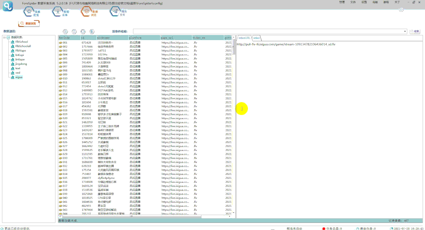Viewport: 425px width, 230px height.
Task: Select nickname cell Jaf711
Action: click(x=102, y=51)
